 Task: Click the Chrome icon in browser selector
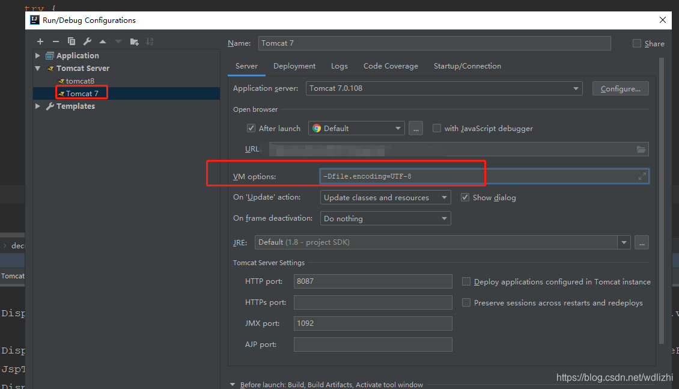pyautogui.click(x=317, y=128)
